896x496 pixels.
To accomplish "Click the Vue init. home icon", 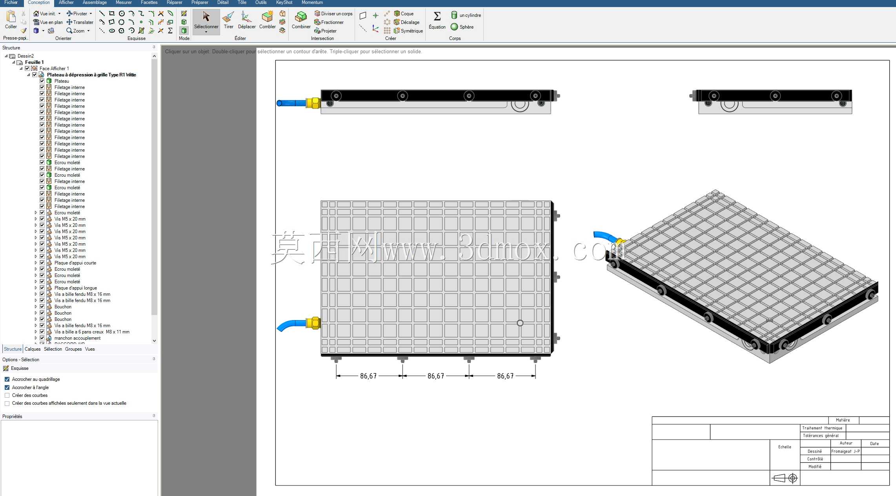I will click(x=36, y=14).
